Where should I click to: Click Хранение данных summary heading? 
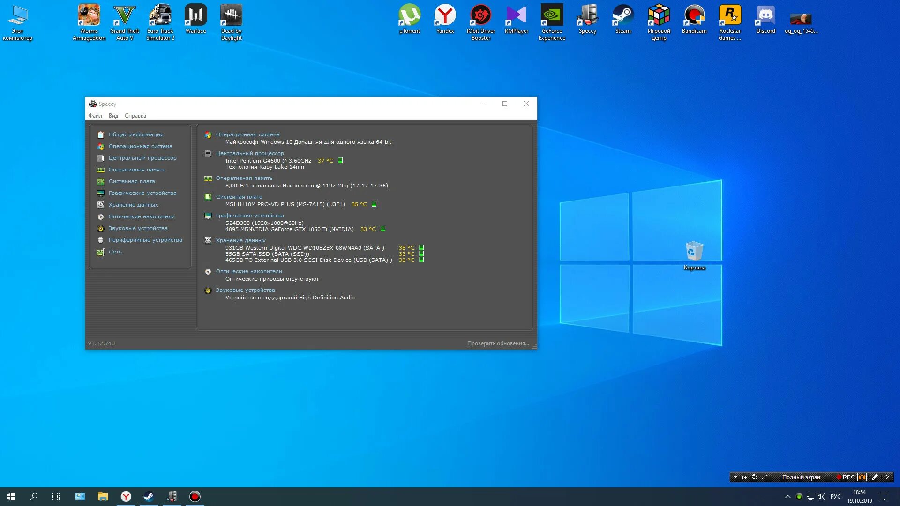coord(240,240)
